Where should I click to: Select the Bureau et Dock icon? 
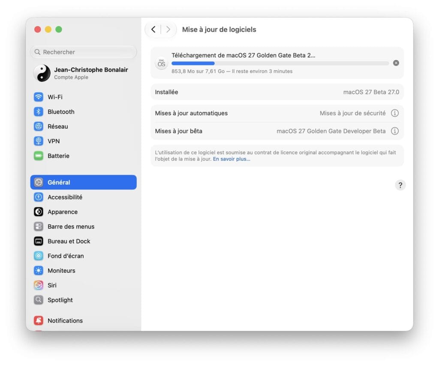coord(38,241)
